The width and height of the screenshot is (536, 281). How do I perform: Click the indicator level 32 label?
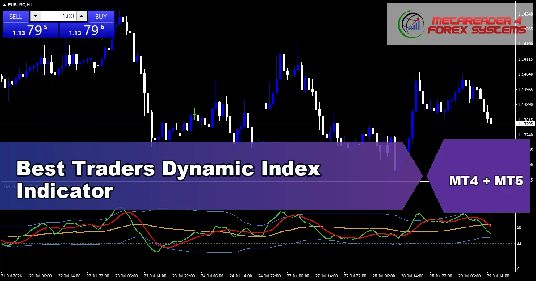519,243
